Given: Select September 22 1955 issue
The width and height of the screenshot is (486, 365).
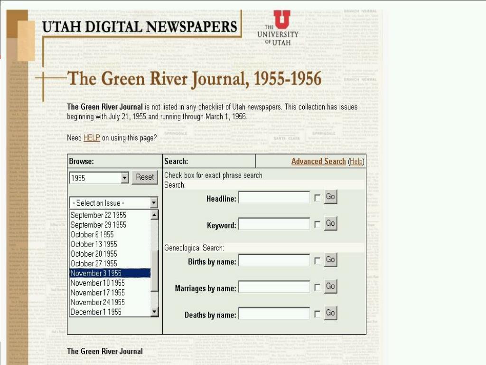Looking at the screenshot, I should click(x=110, y=215).
